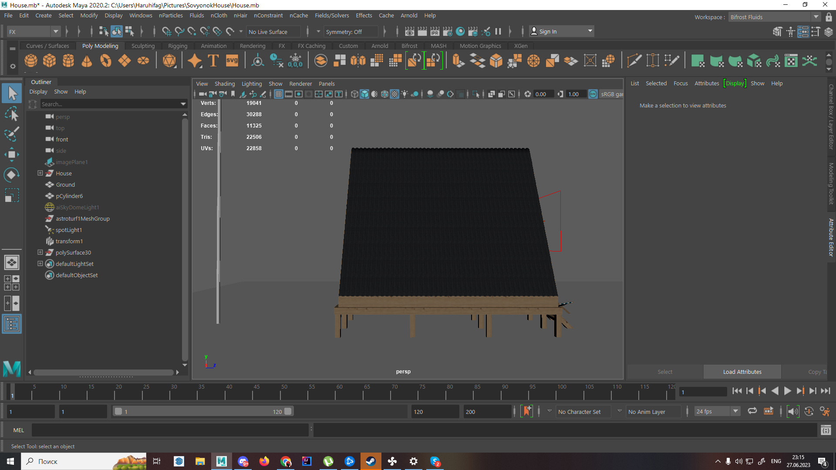Select the polygon Type text tool
The width and height of the screenshot is (836, 470).
point(213,61)
